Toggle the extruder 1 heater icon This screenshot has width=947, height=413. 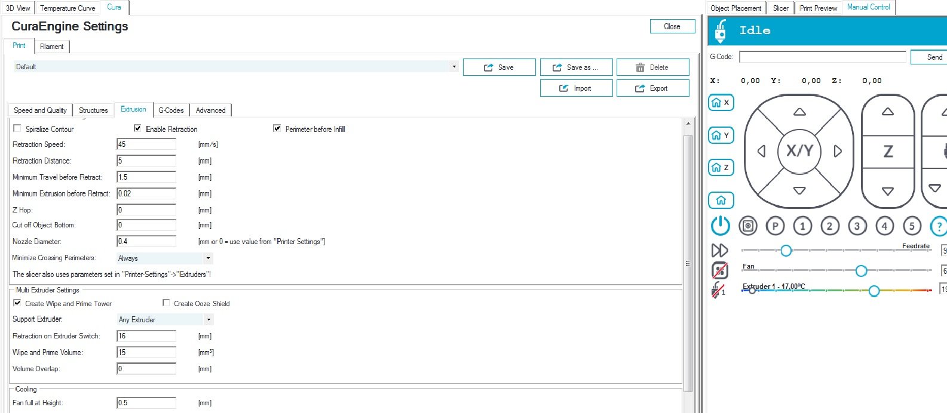718,290
